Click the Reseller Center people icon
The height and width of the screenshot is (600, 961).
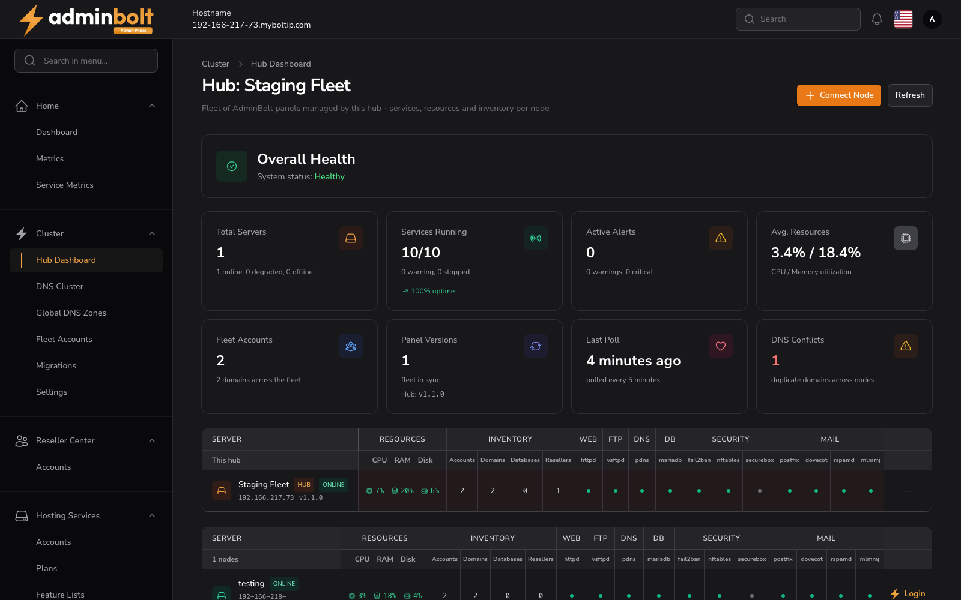click(22, 441)
